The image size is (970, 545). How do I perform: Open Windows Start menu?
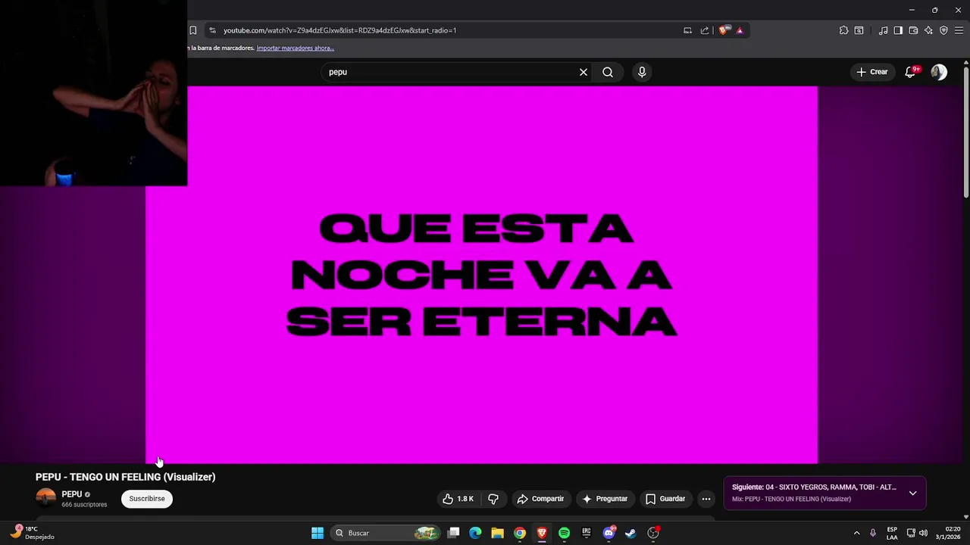[x=318, y=533]
